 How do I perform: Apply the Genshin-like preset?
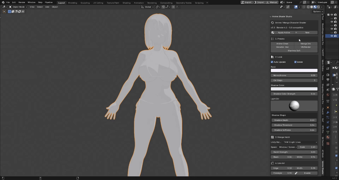282,47
